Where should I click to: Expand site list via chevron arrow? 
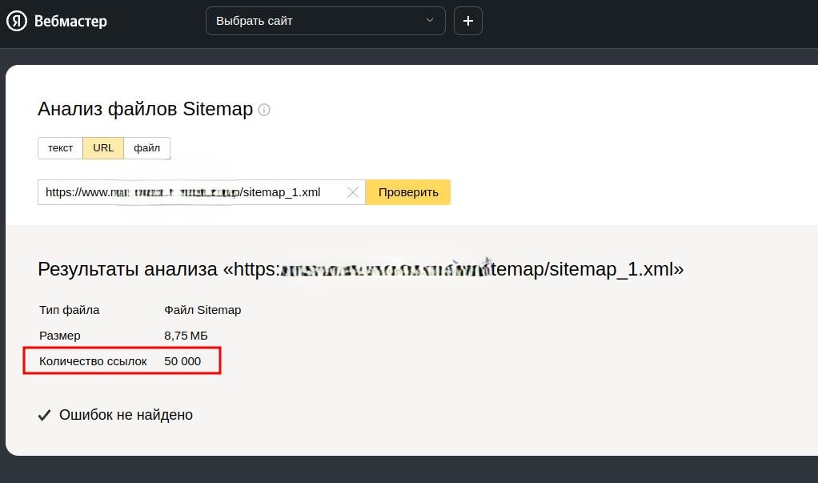431,21
